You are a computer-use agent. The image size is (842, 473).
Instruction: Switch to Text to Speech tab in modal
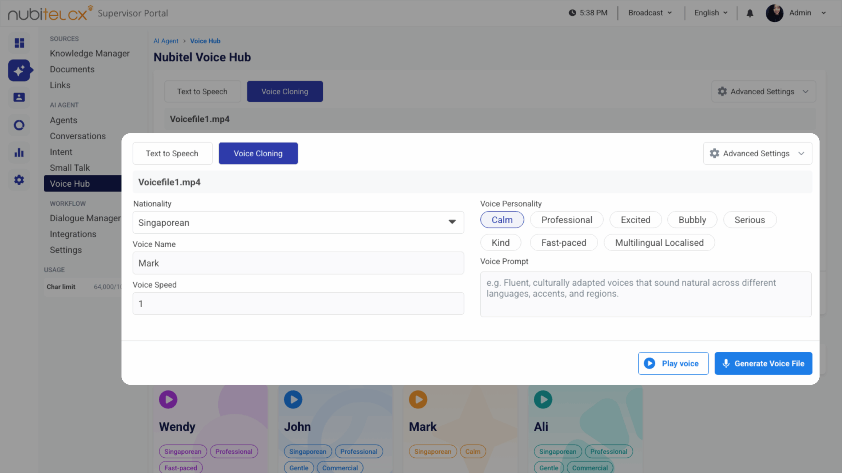pos(172,153)
